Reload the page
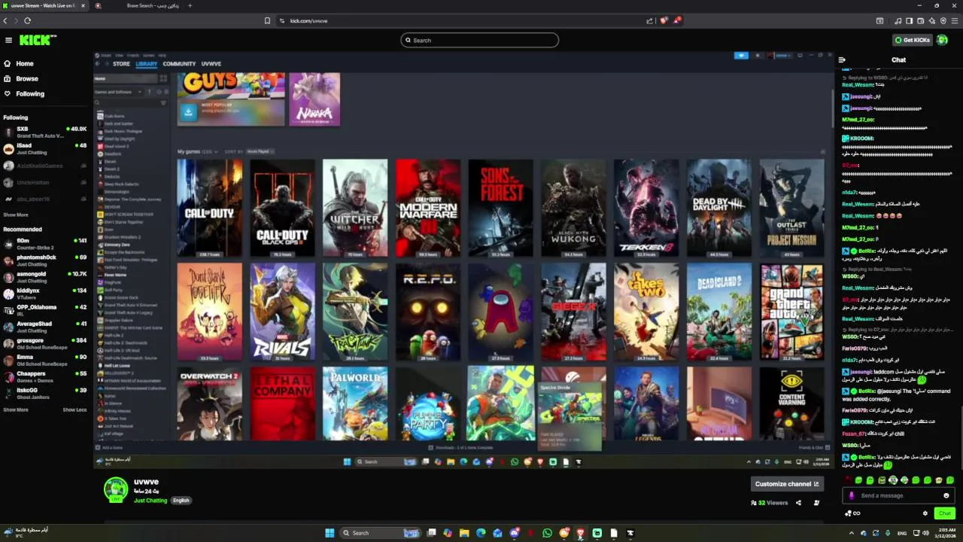Screen dimensions: 963x542 pyautogui.click(x=27, y=21)
